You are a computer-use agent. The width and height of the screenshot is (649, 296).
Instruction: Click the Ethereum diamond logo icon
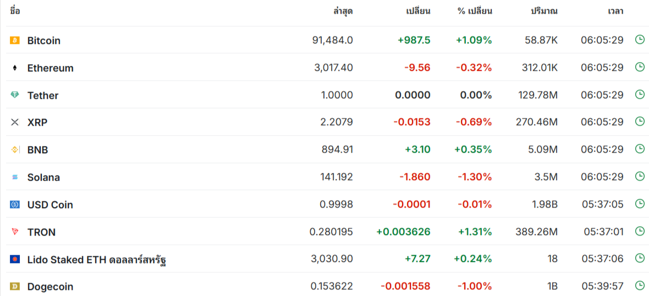15,68
